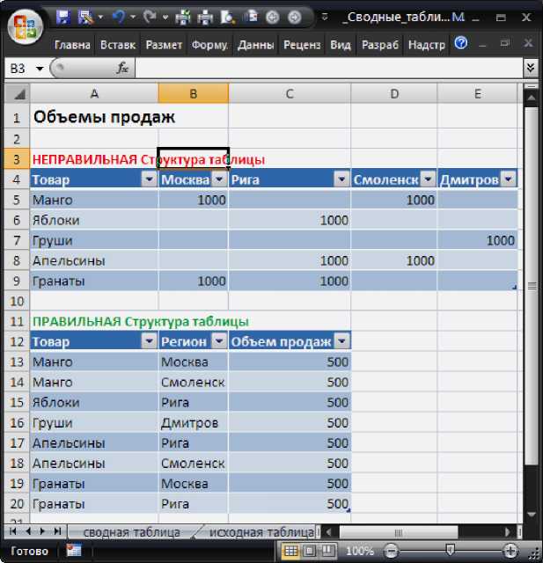Click the next sheet navigation arrow
The image size is (543, 563).
click(42, 532)
